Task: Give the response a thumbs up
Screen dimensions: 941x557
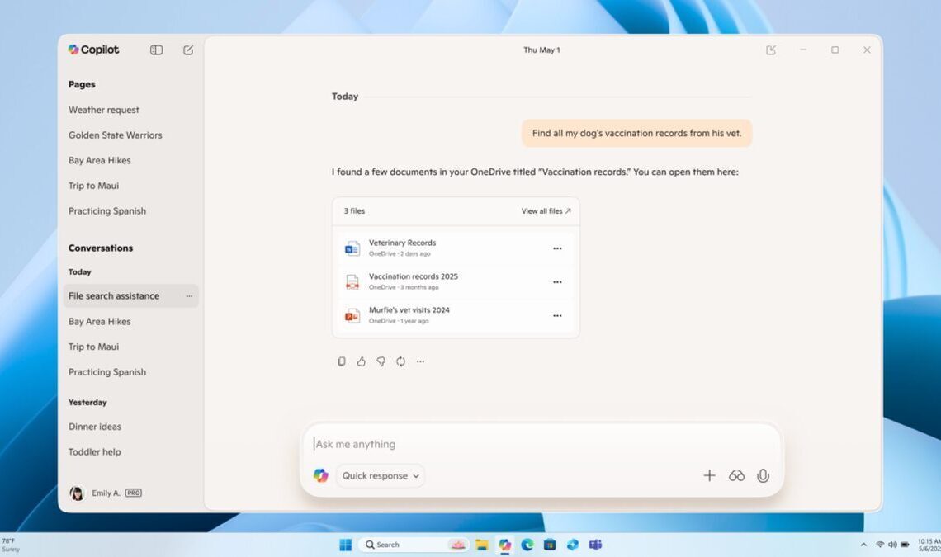Action: coord(362,361)
